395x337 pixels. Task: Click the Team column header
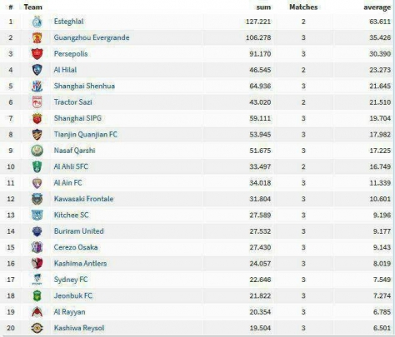(x=33, y=7)
